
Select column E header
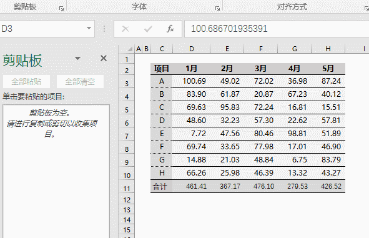pyautogui.click(x=227, y=49)
